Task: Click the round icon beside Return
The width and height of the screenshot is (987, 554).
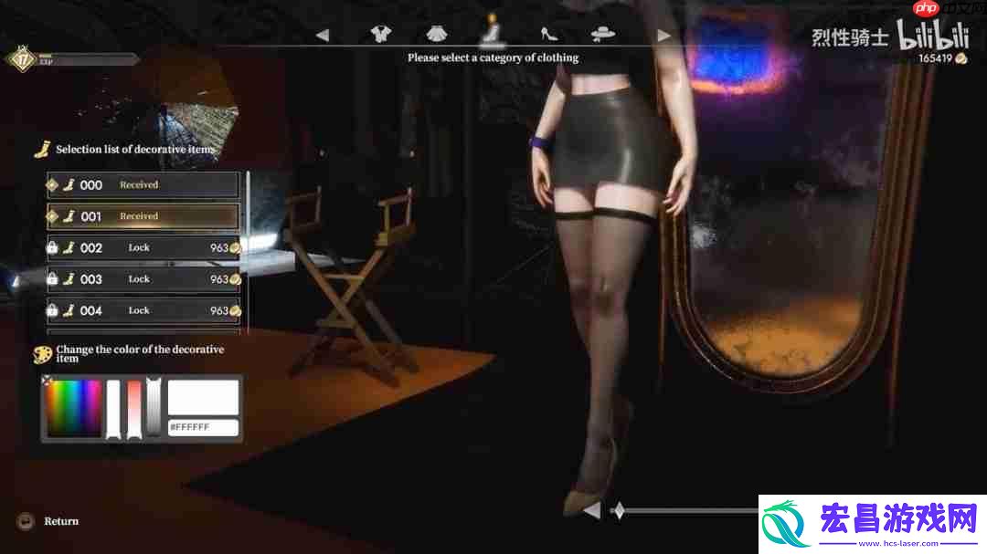Action: [26, 521]
